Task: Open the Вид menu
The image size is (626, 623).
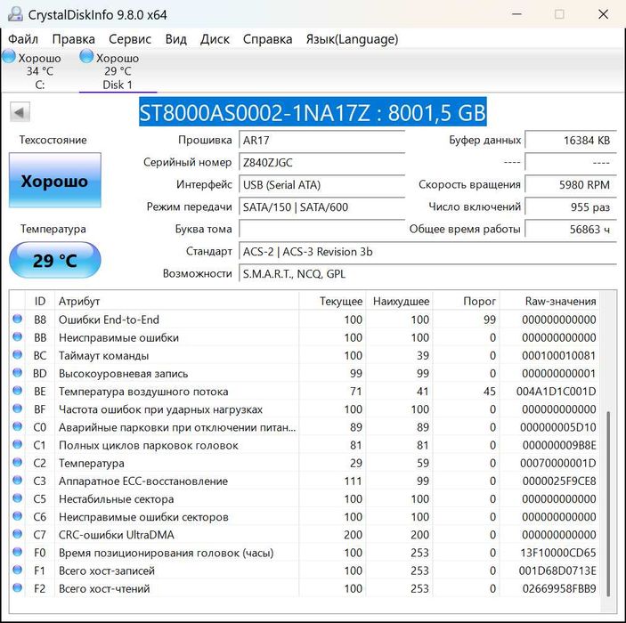Action: 175,39
